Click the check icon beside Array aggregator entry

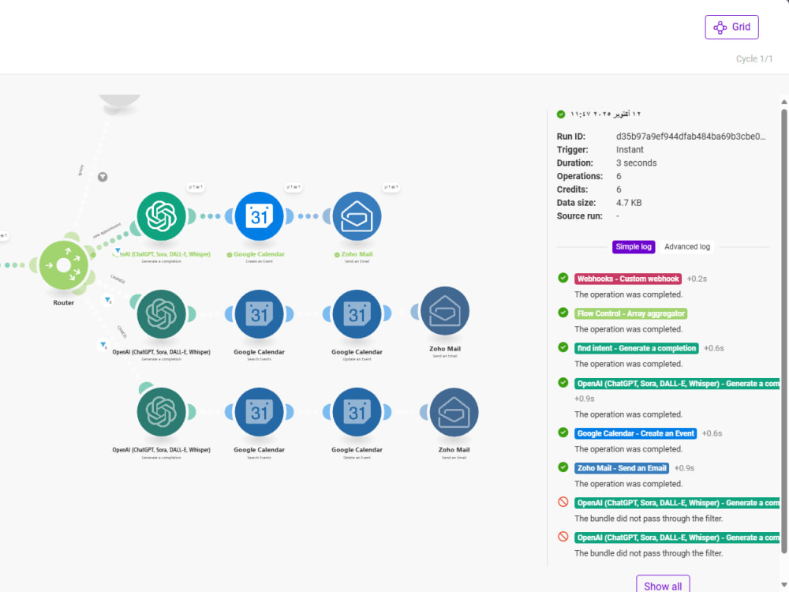(x=563, y=313)
